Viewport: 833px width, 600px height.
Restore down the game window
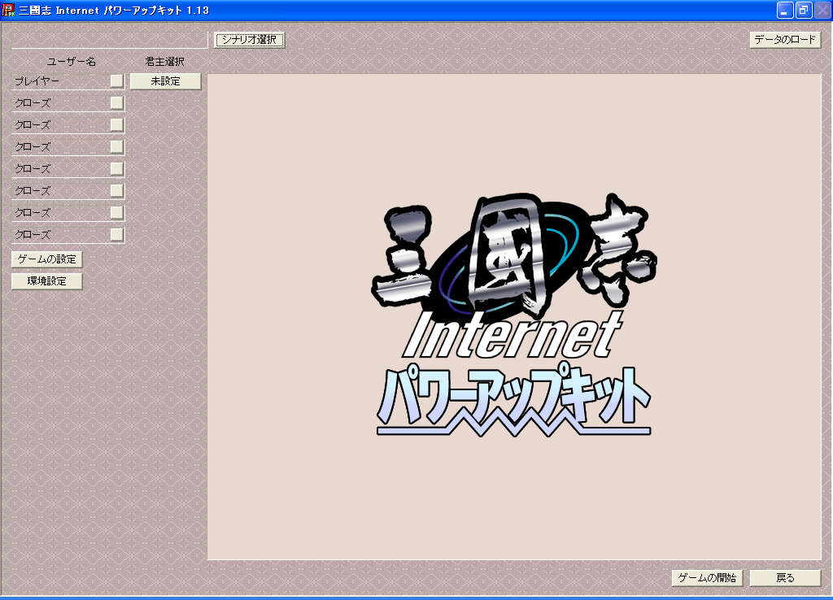coord(804,10)
